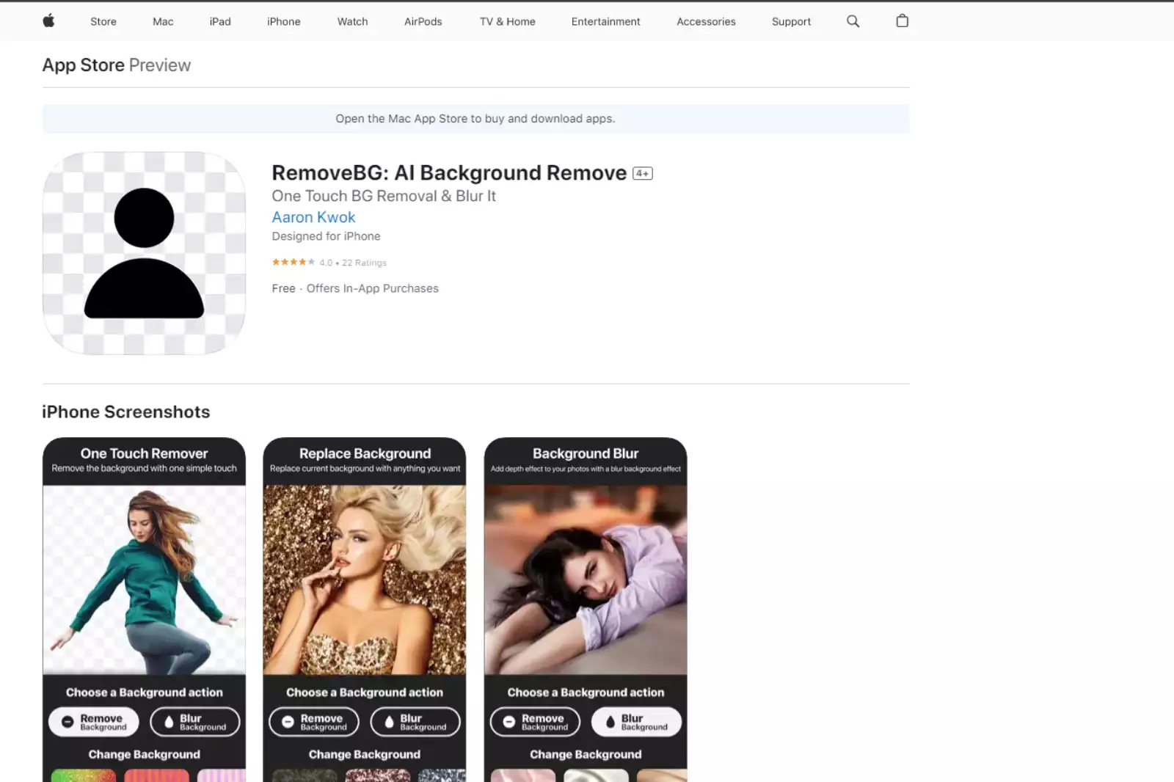Image resolution: width=1174 pixels, height=782 pixels.
Task: Click the Aaron Kwok developer link
Action: [x=313, y=217]
